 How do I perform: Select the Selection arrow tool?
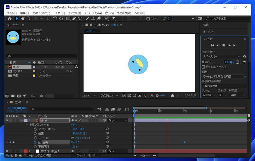(x=17, y=18)
